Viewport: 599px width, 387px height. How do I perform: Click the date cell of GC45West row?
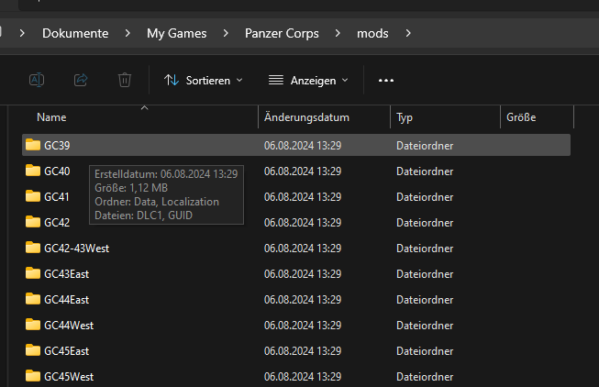(x=303, y=377)
